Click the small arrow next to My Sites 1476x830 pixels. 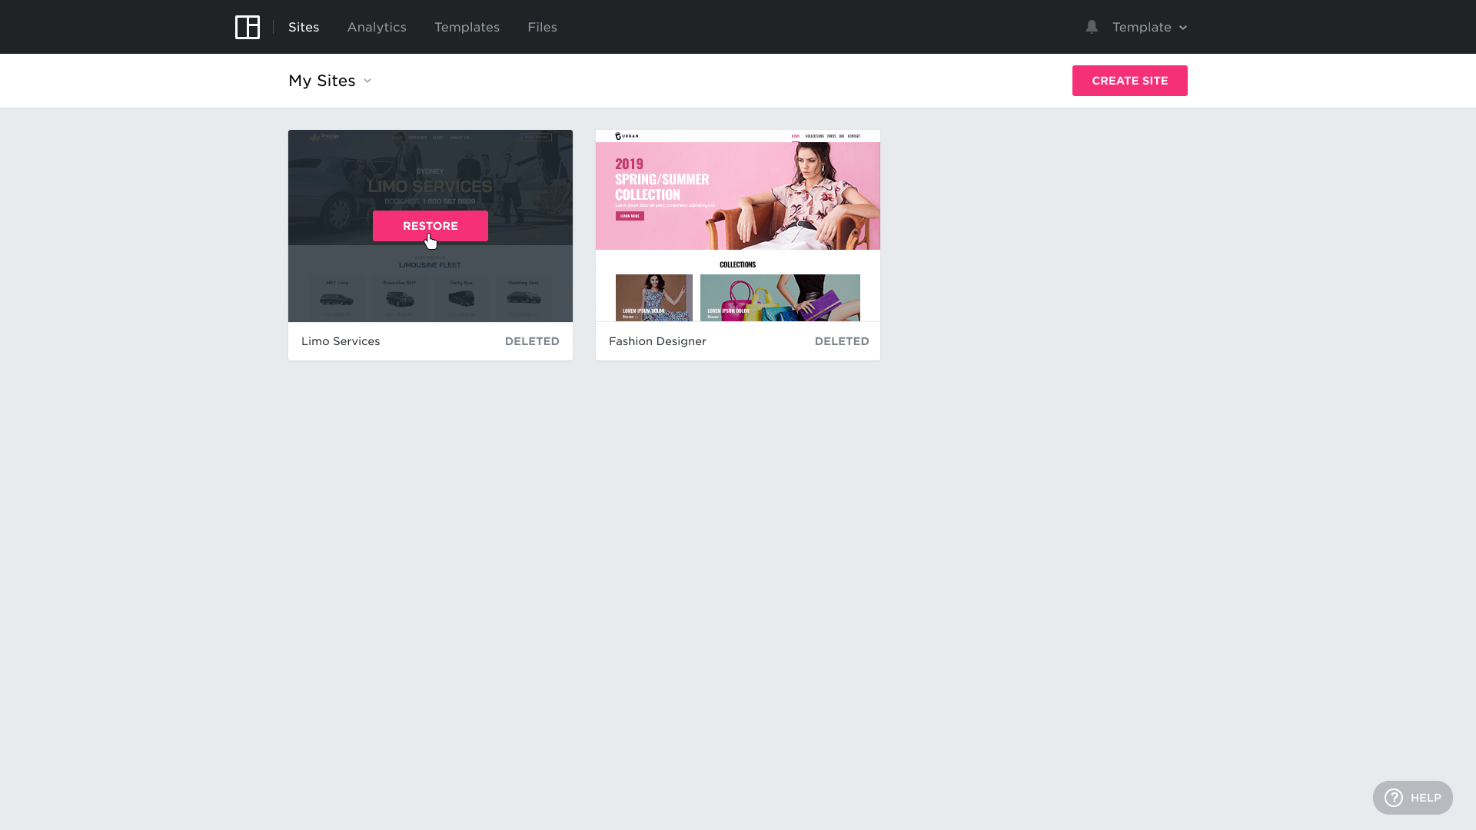(x=367, y=81)
